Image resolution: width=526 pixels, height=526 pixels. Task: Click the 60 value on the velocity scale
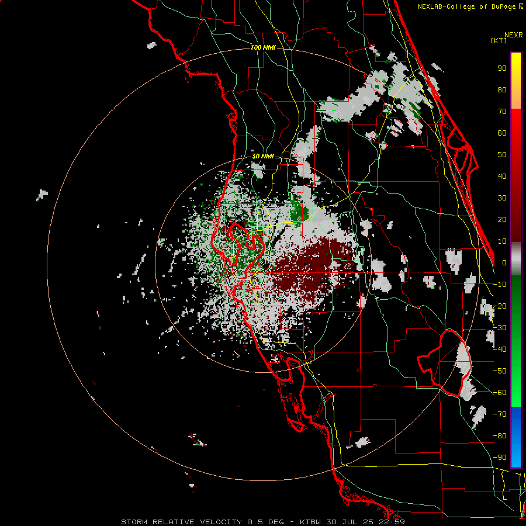[x=502, y=133]
